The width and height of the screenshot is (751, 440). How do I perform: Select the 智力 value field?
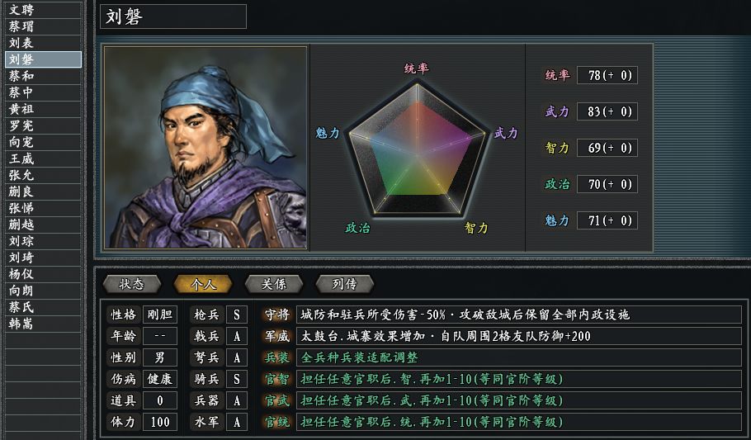pyautogui.click(x=607, y=148)
